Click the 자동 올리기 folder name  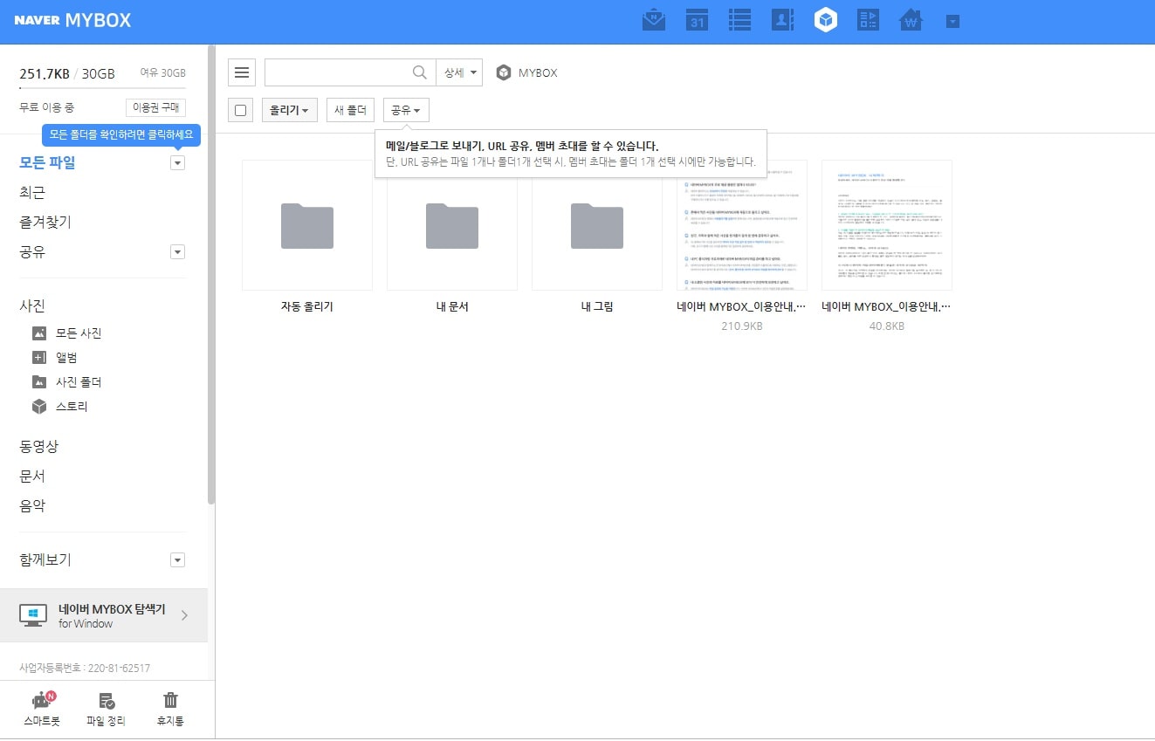point(307,306)
